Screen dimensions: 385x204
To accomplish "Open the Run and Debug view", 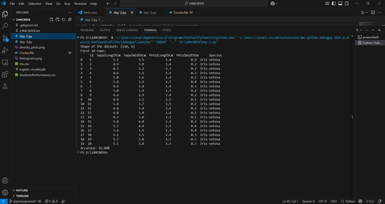I will (x=5, y=50).
